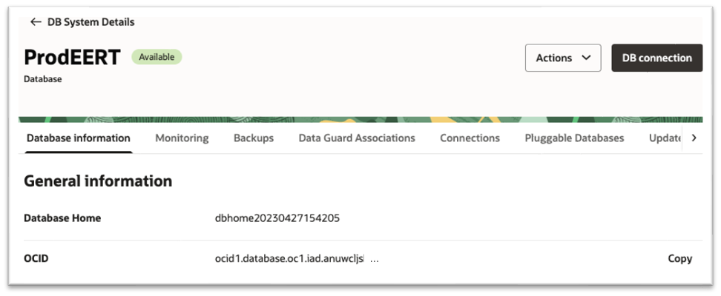
Task: Open the DB System Details breadcrumb
Action: coord(90,22)
